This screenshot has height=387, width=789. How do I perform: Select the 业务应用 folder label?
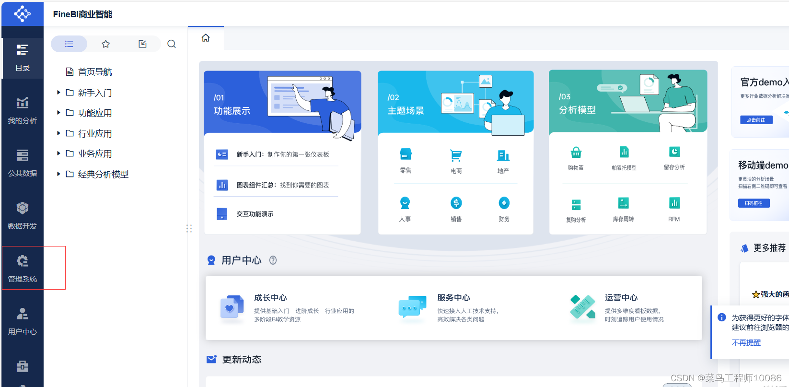click(95, 154)
